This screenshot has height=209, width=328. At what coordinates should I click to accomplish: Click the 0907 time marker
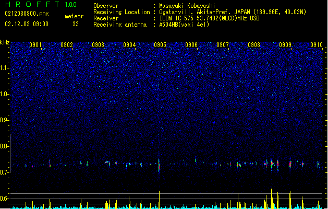click(x=223, y=44)
